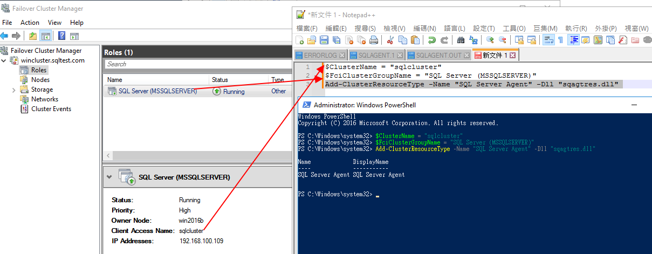Click Notepad++ Synchronize Horizontal Scrolling icon
652x254 pixels.
[x=532, y=40]
